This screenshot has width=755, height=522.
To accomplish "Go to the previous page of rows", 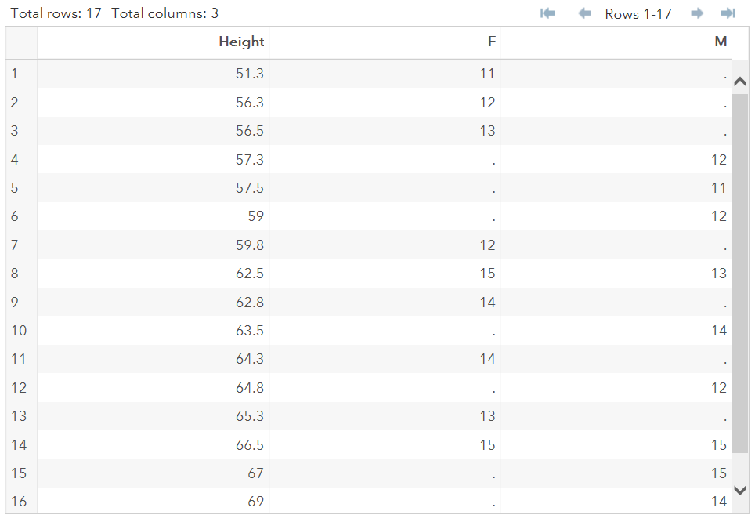I will (x=584, y=13).
